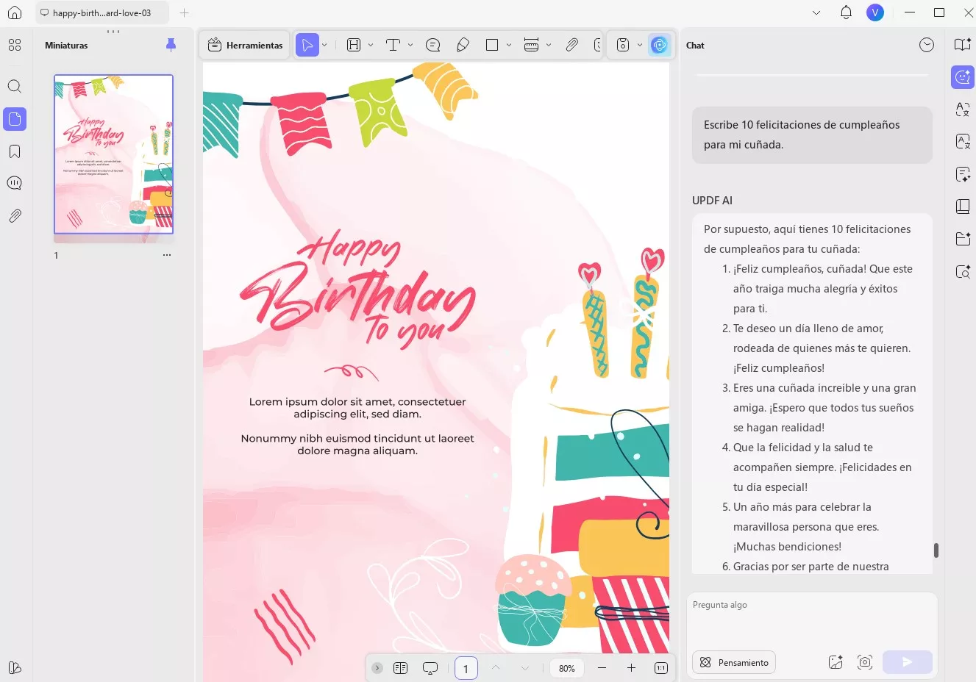Send the chat message
The width and height of the screenshot is (976, 682).
point(908,662)
